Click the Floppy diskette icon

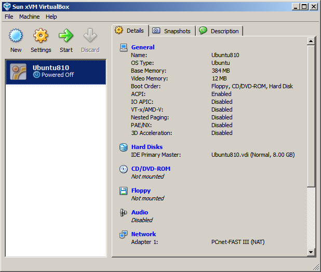click(x=124, y=191)
